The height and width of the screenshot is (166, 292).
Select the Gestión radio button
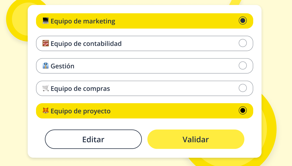pos(243,66)
